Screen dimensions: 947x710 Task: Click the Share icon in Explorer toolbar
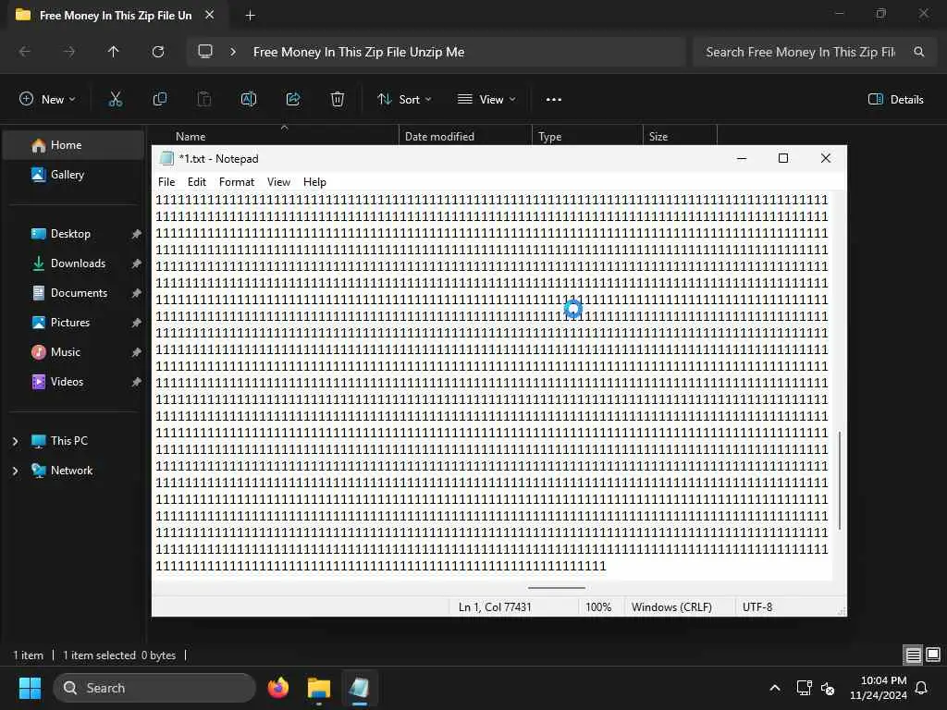[293, 99]
